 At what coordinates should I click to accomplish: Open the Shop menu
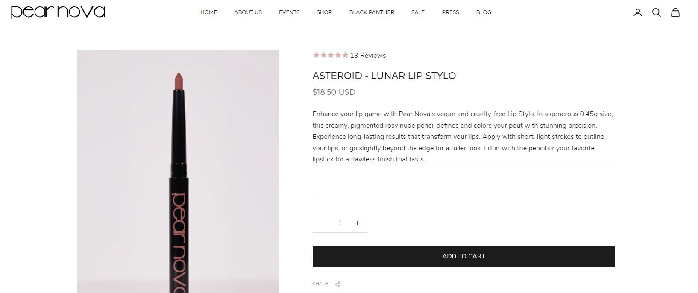coord(324,12)
